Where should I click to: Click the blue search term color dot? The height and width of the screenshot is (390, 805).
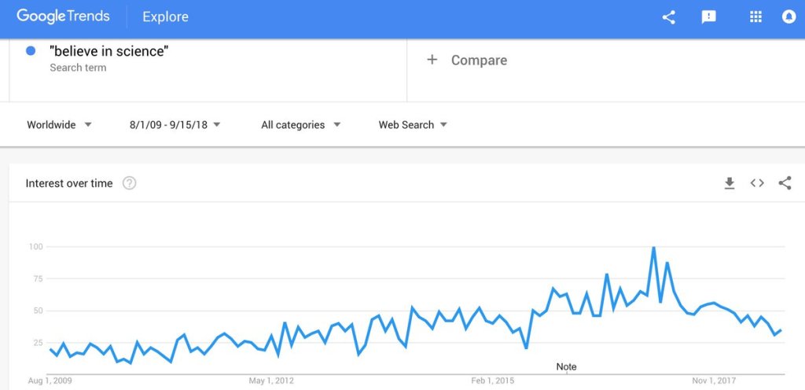click(31, 51)
